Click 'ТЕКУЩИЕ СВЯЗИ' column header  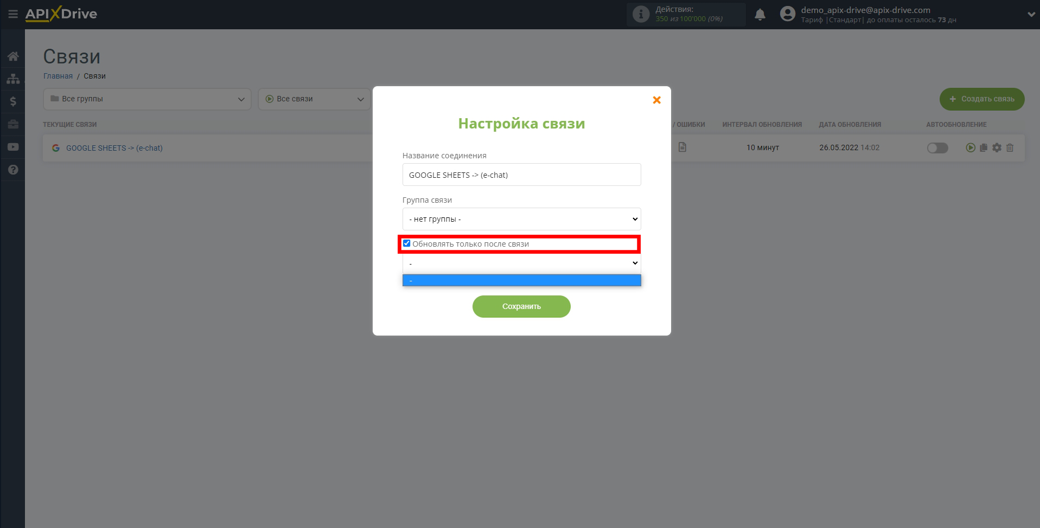pos(70,125)
